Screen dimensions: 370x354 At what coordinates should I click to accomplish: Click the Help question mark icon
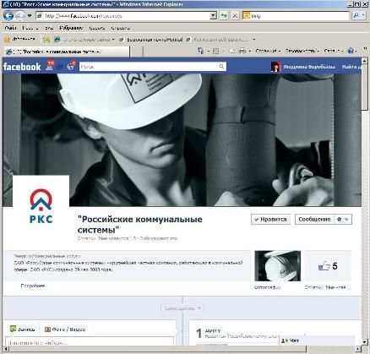351,51
